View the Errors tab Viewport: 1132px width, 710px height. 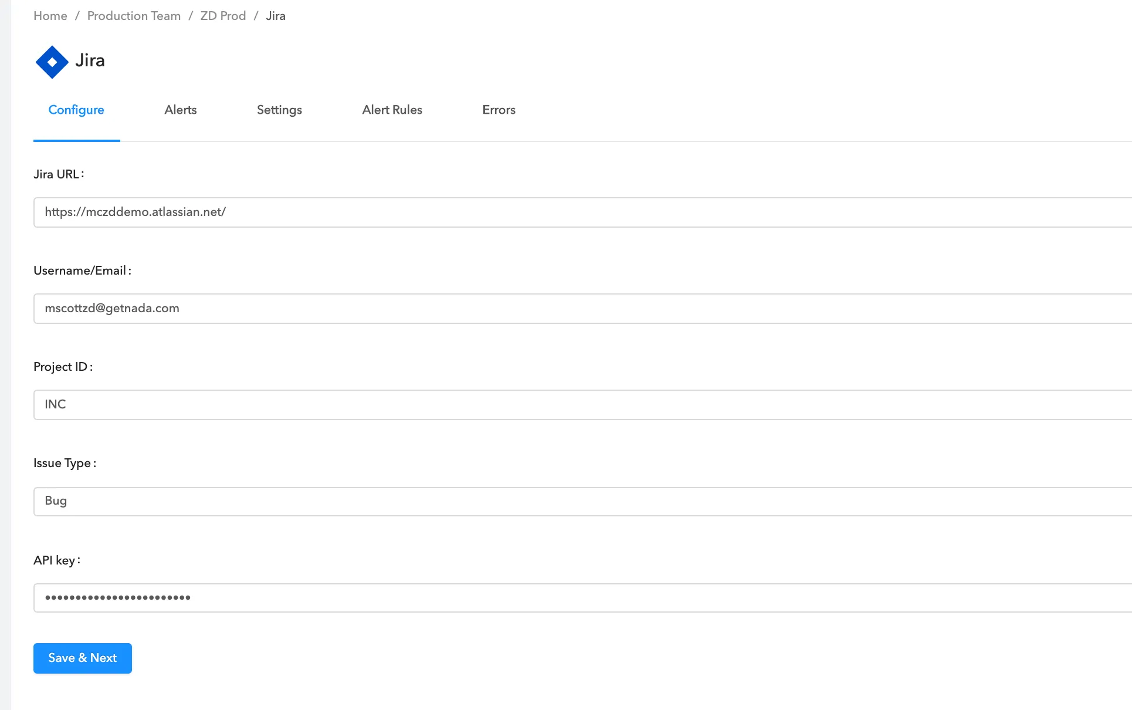click(499, 110)
